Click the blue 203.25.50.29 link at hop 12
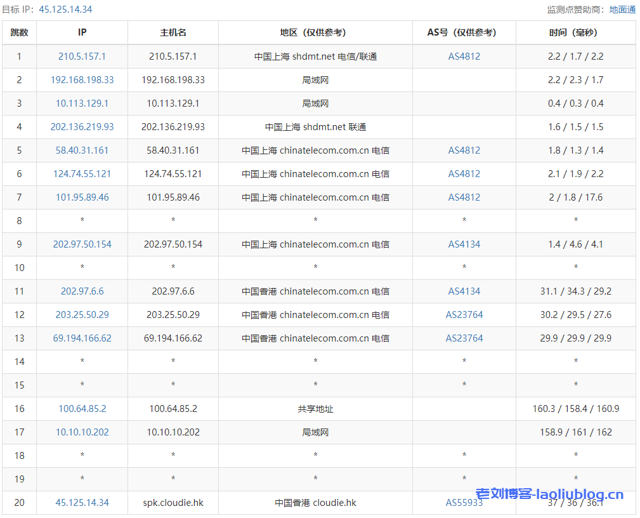This screenshot has height=518, width=640. (82, 315)
